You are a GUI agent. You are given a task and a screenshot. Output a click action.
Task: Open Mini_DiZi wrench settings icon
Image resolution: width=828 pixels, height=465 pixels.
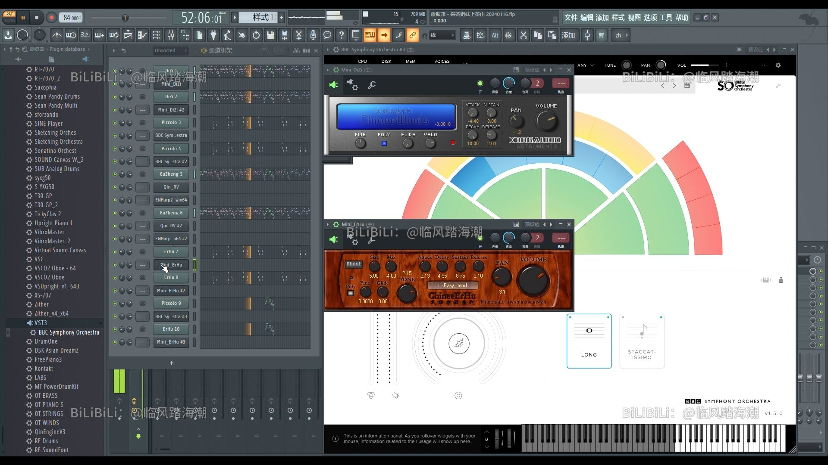tap(371, 85)
